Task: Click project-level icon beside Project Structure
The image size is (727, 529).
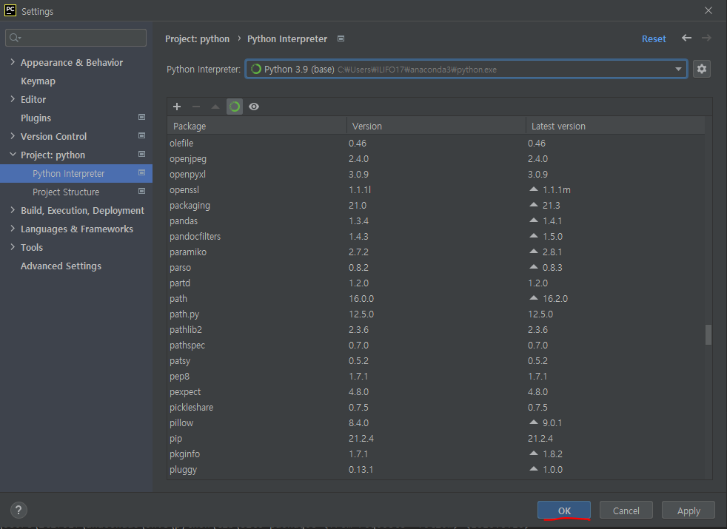Action: pos(142,192)
